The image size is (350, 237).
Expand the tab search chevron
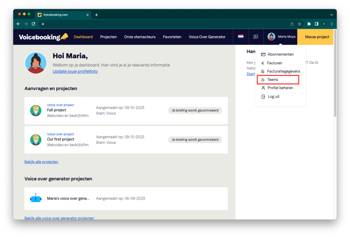(x=331, y=15)
